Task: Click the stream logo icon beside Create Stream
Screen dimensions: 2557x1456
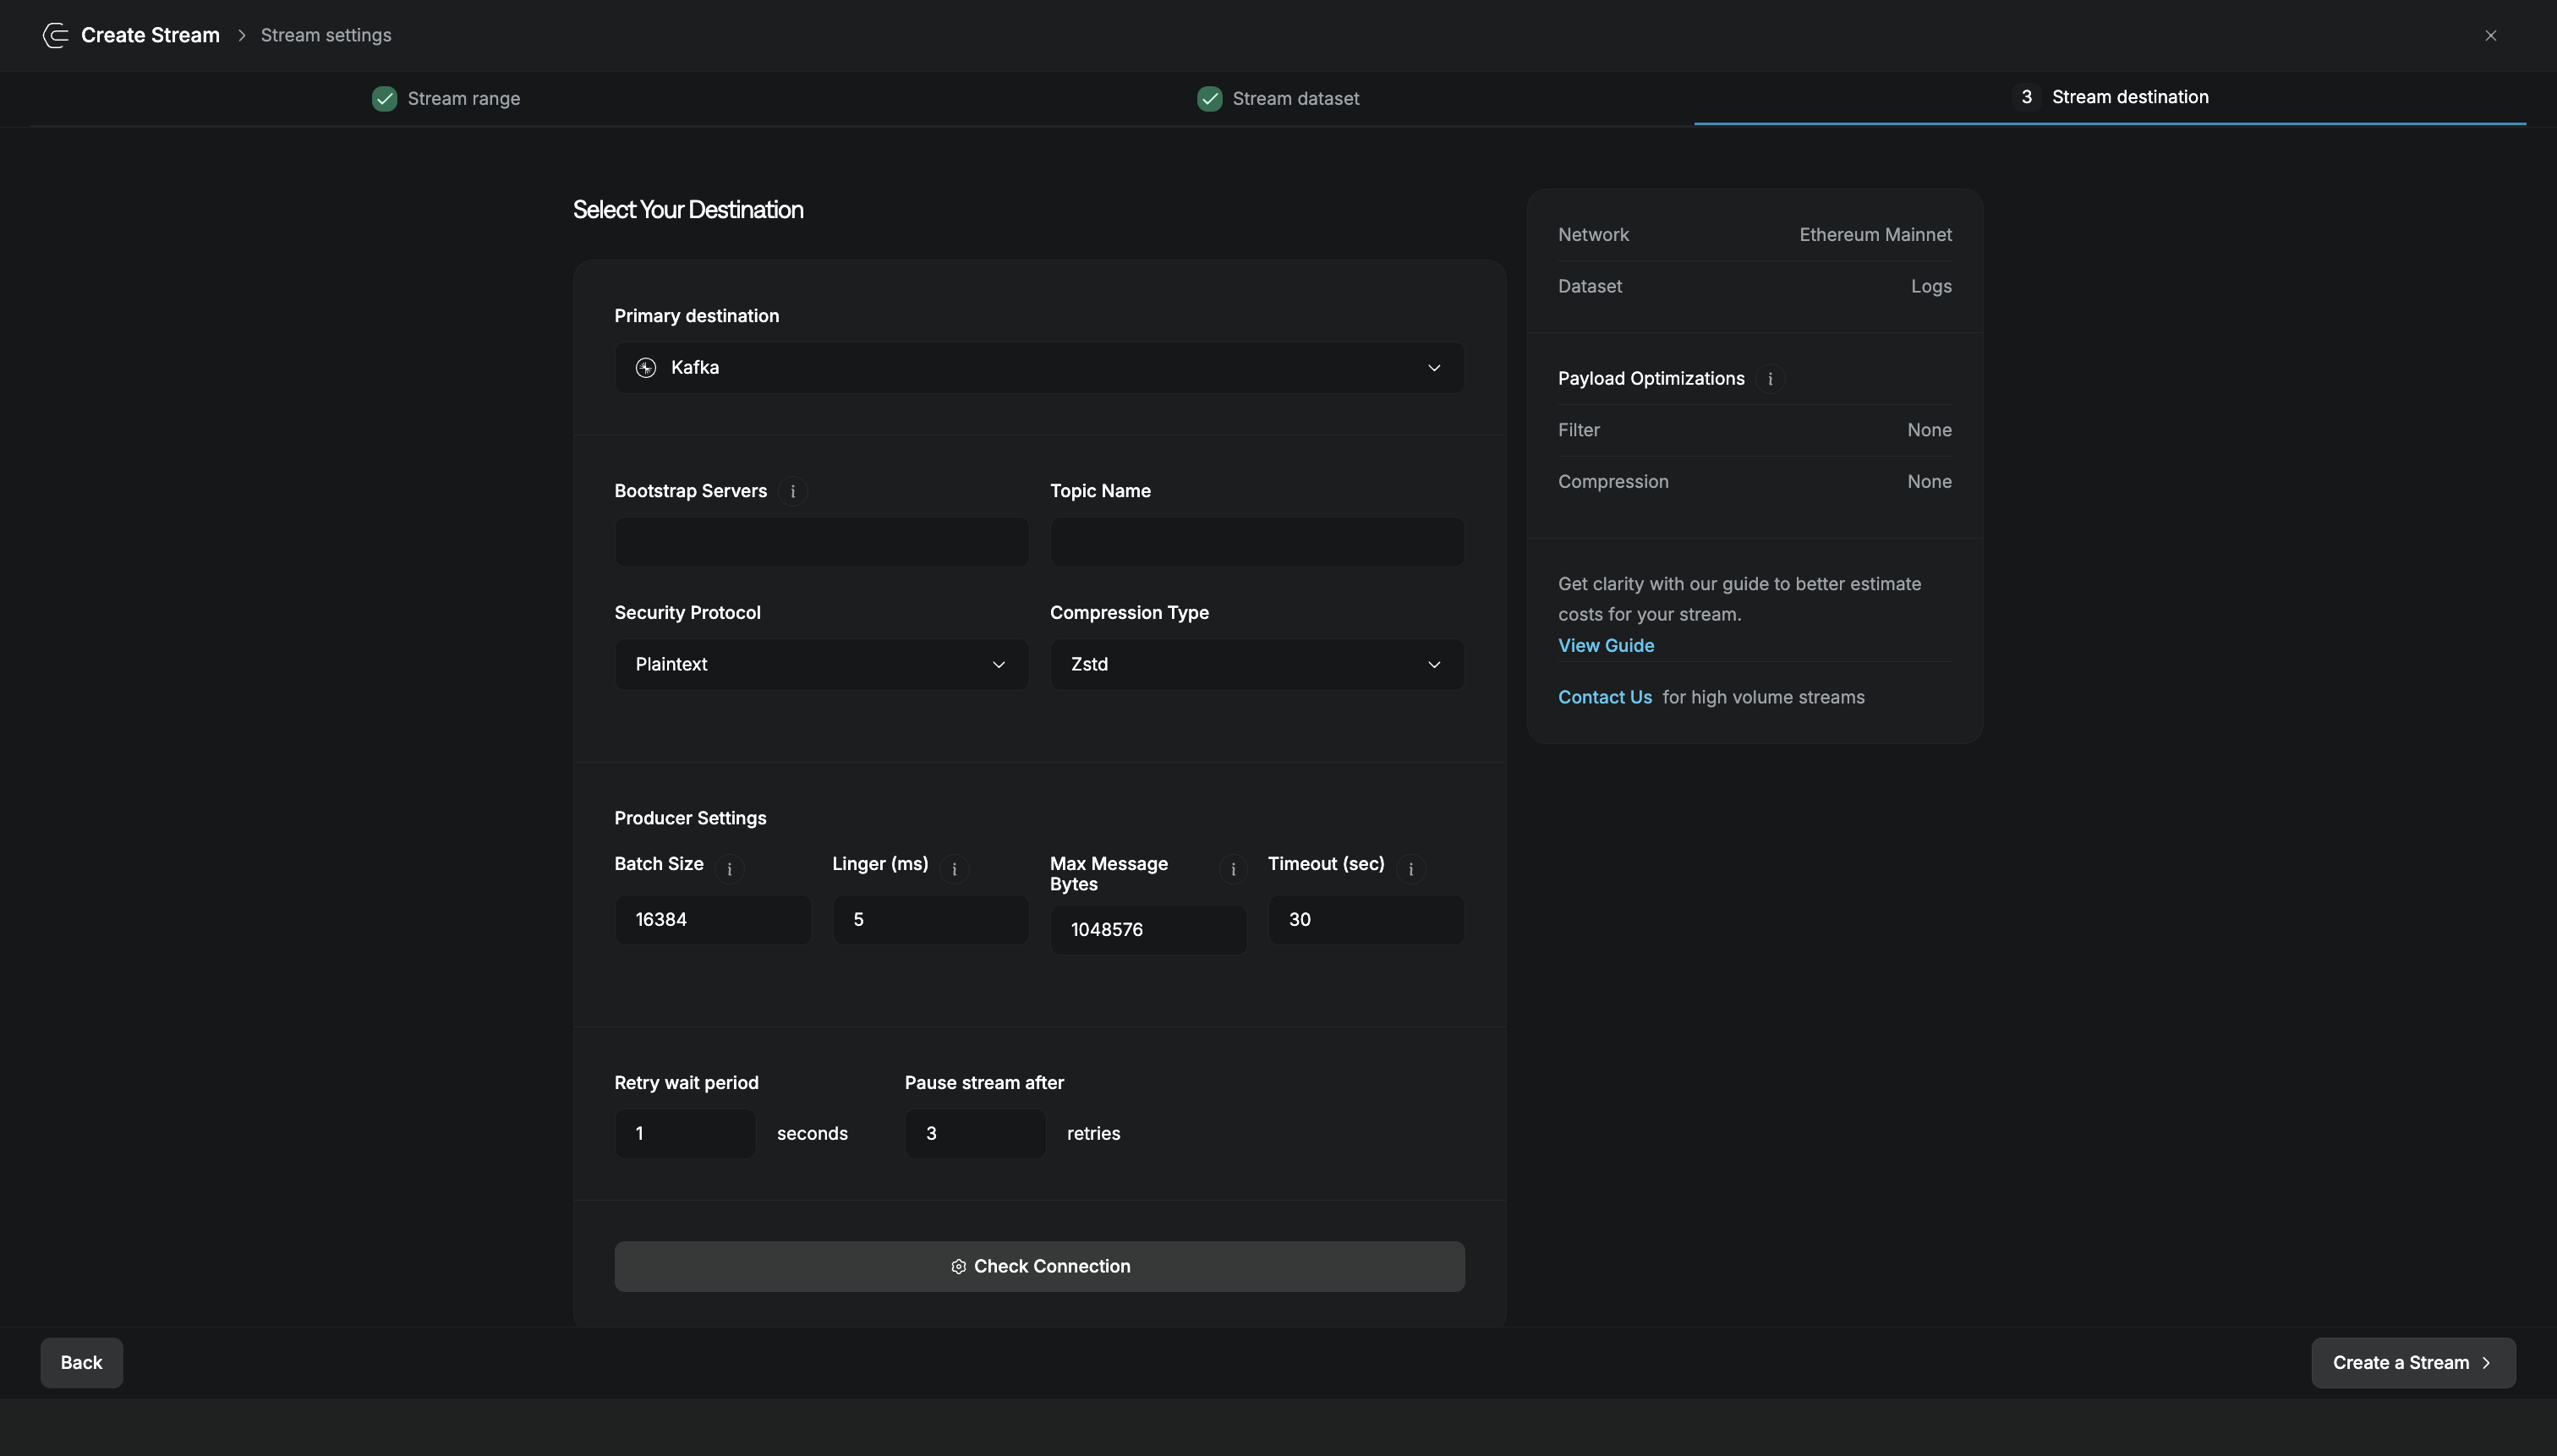Action: [55, 35]
